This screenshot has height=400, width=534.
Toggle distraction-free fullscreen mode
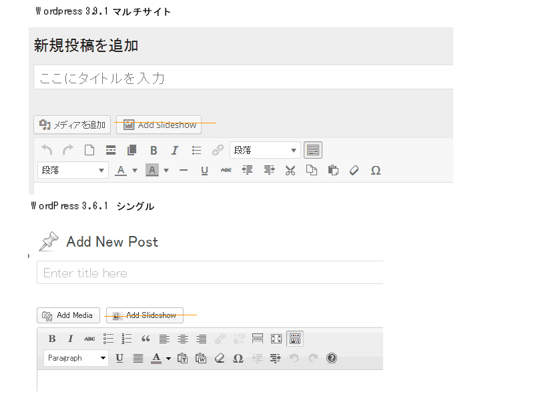tap(276, 339)
